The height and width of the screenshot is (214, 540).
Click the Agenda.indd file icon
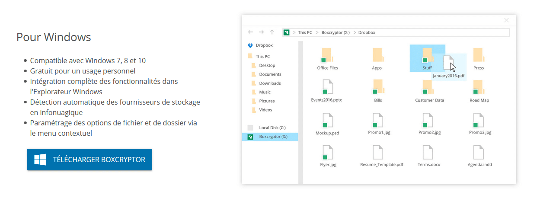click(x=479, y=152)
